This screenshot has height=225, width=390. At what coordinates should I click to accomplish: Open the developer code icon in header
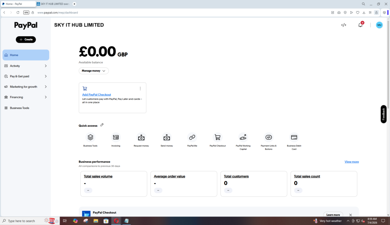pos(344,25)
